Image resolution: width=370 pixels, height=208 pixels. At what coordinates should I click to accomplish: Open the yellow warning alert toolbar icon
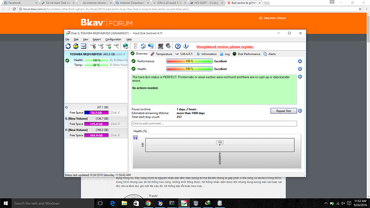pos(76,46)
